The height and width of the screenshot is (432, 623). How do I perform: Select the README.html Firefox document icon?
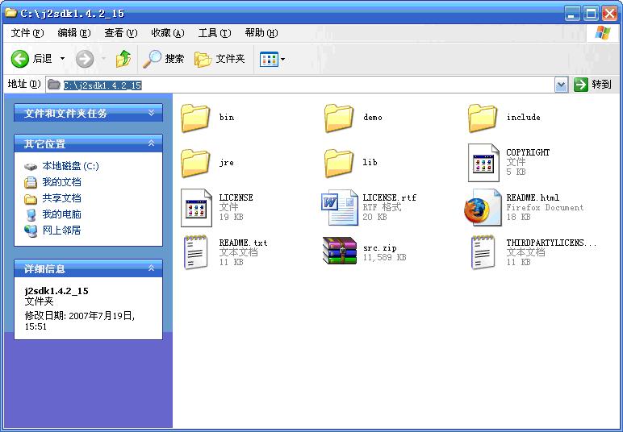[x=483, y=208]
